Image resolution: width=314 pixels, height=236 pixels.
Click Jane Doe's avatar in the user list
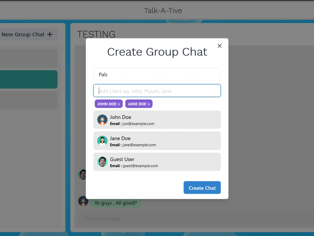coord(102,141)
